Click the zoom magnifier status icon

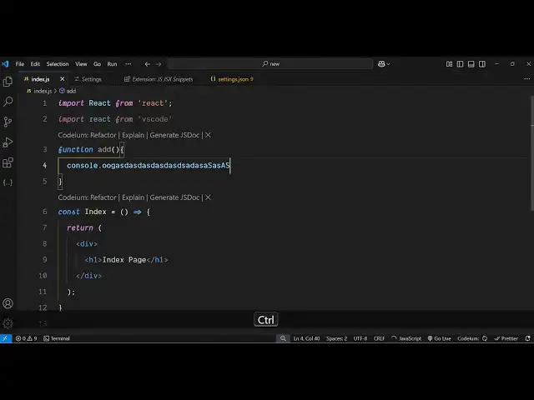coord(283,338)
